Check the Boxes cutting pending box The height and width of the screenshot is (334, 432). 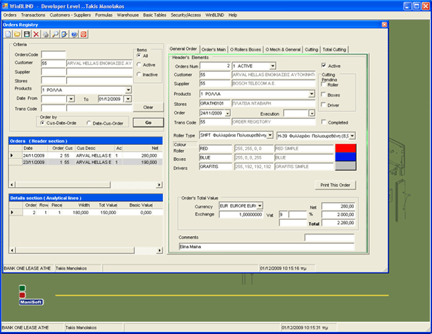pos(324,95)
